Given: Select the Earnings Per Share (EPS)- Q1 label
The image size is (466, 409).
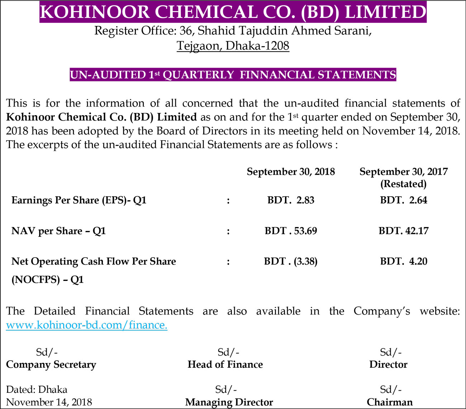Looking at the screenshot, I should 79,200.
